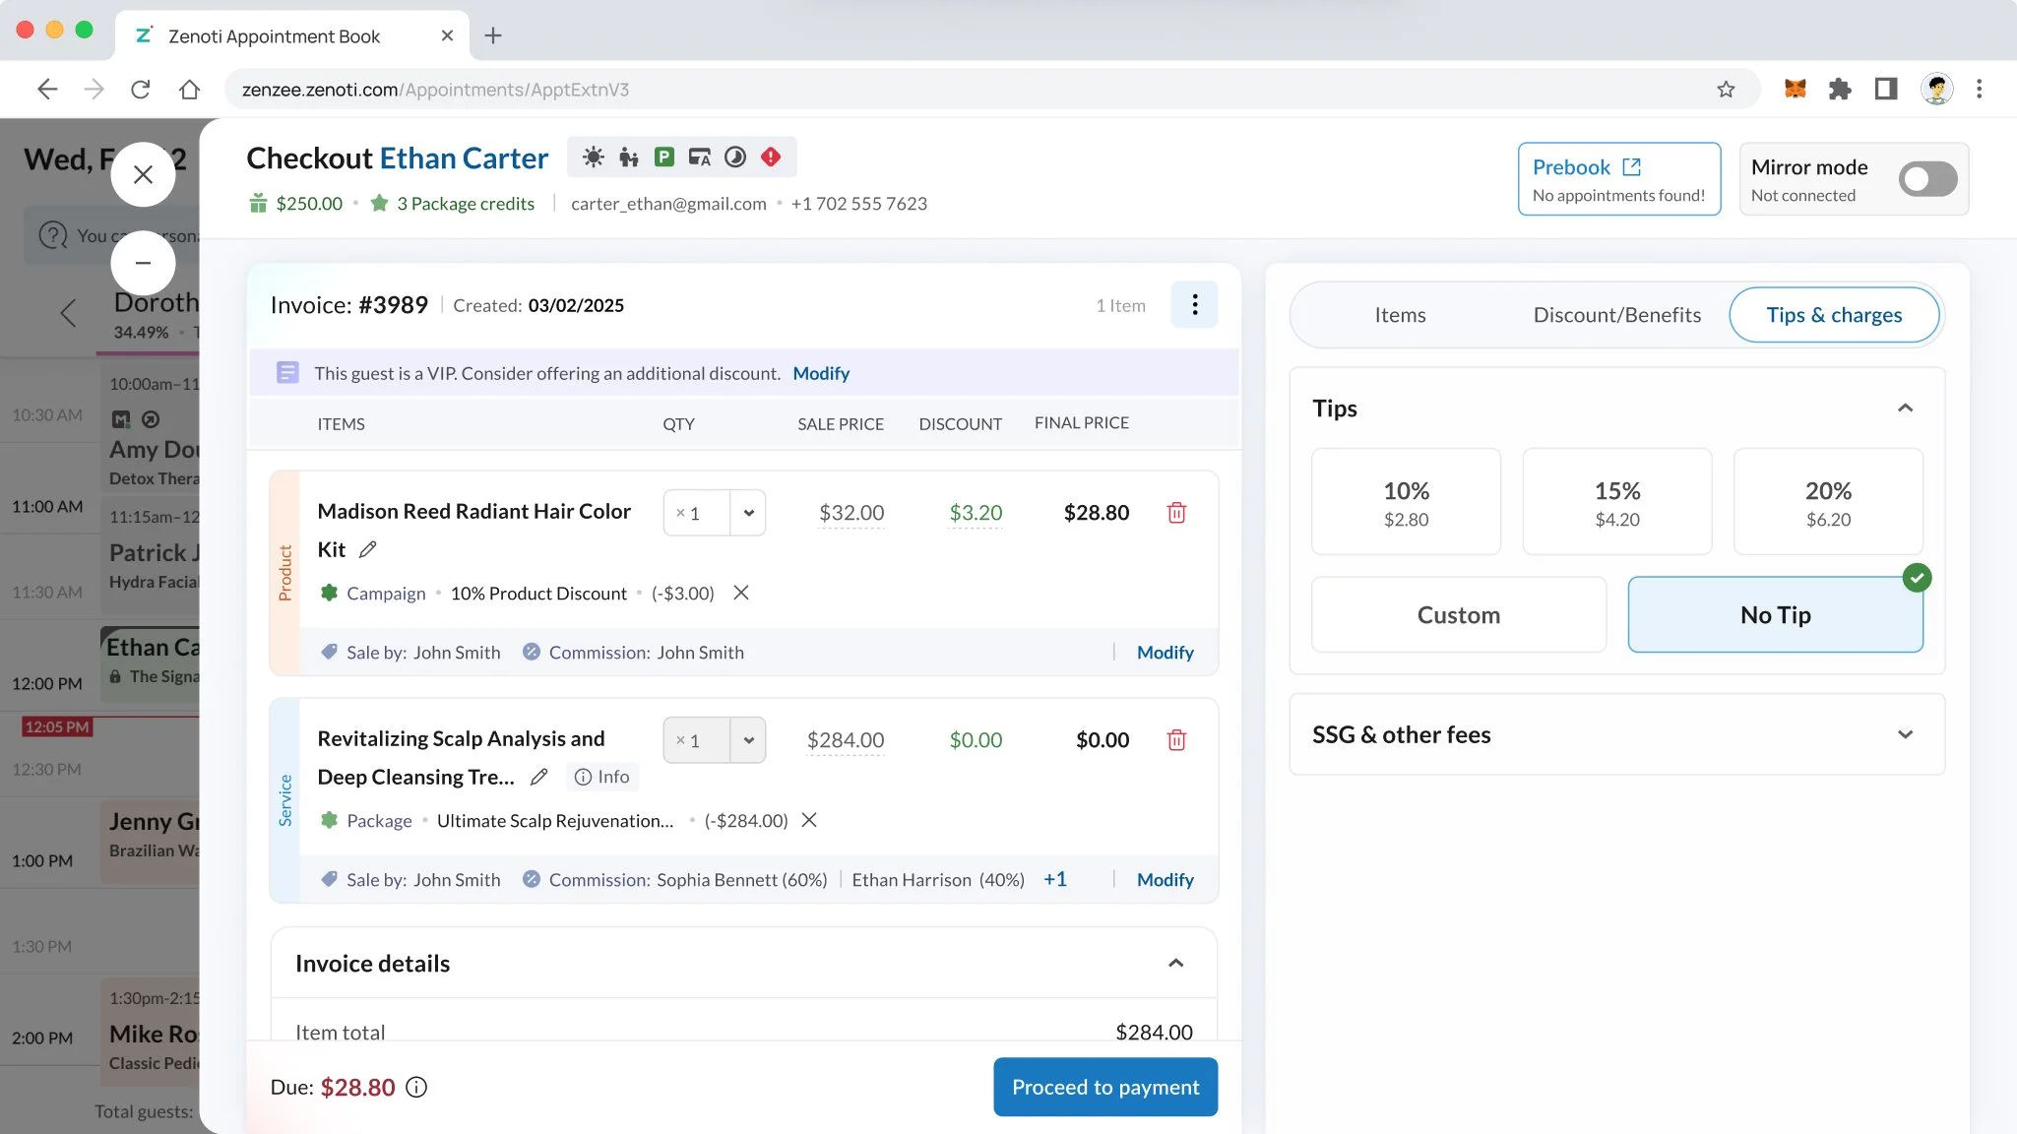This screenshot has height=1134, width=2017.
Task: Collapse the Invoice details section
Action: pos(1175,964)
